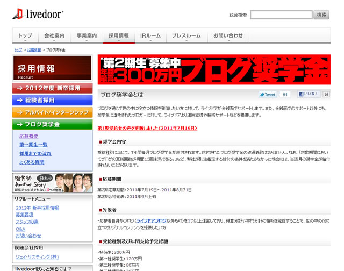Screen dimensions: 344x271
Task: Open the 2012年度 新卒採用 red button
Action: (x=53, y=88)
